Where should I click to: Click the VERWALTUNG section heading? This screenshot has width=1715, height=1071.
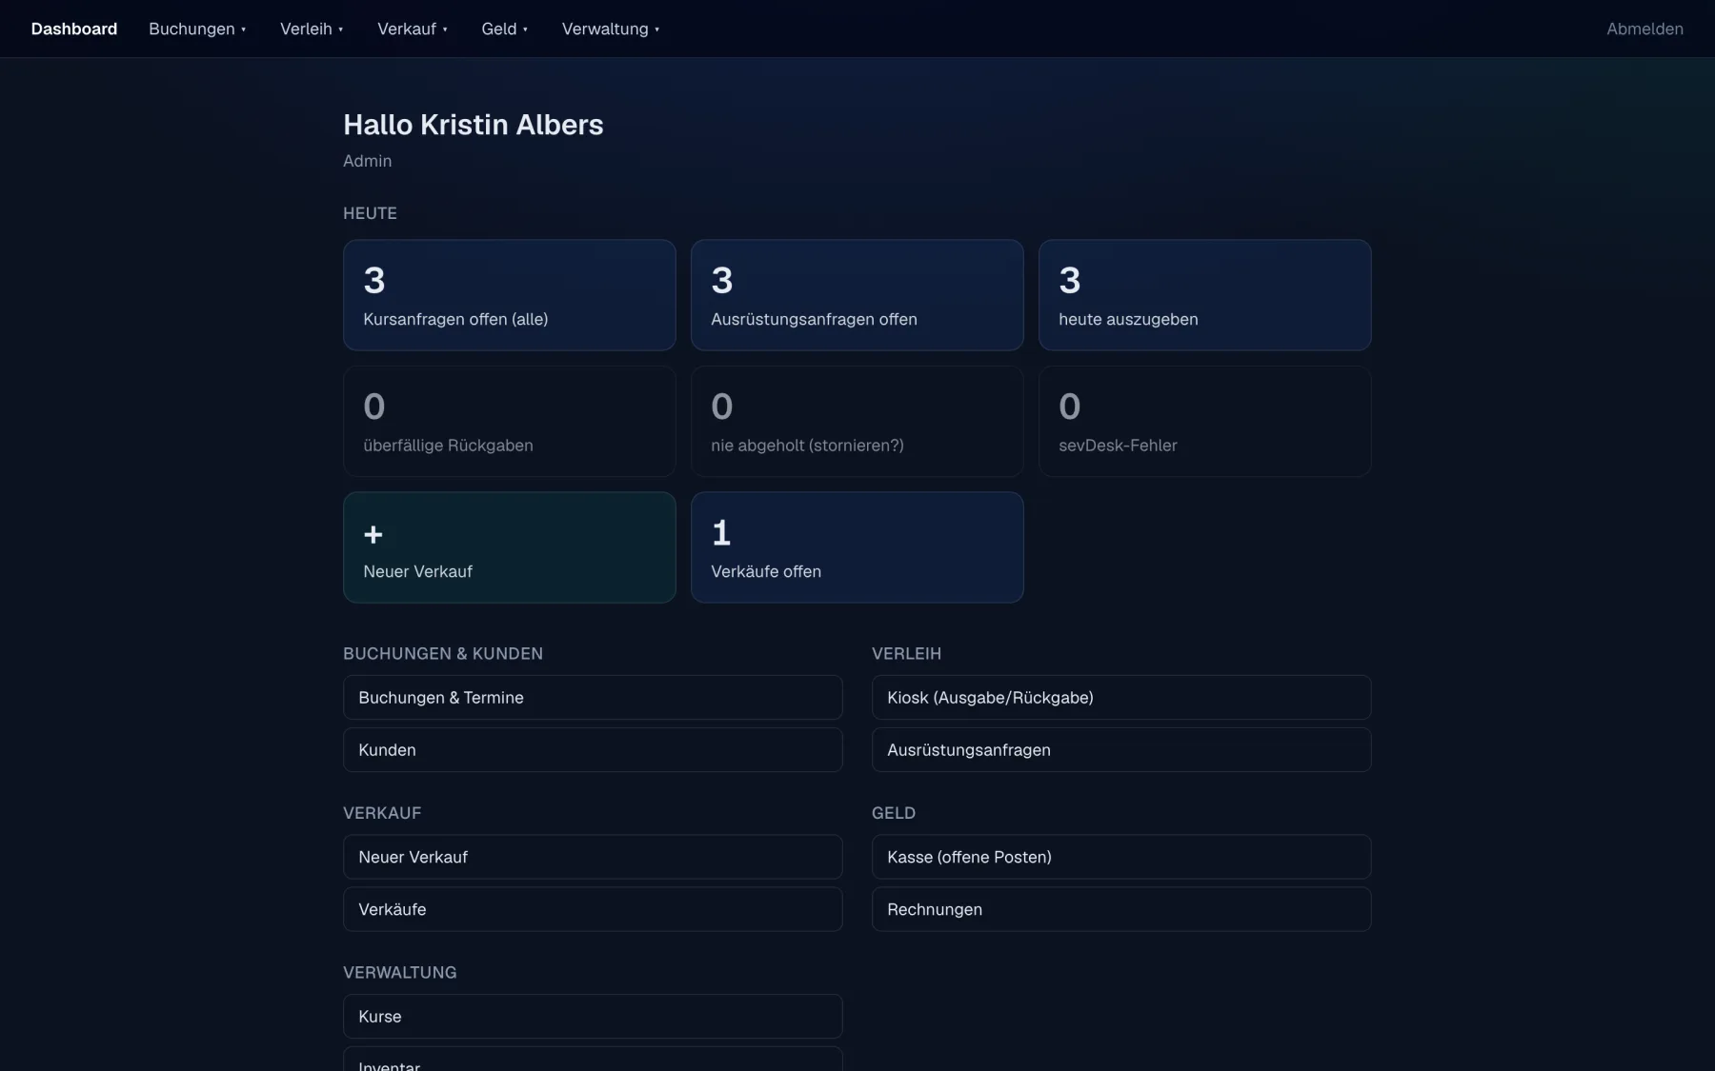point(400,972)
